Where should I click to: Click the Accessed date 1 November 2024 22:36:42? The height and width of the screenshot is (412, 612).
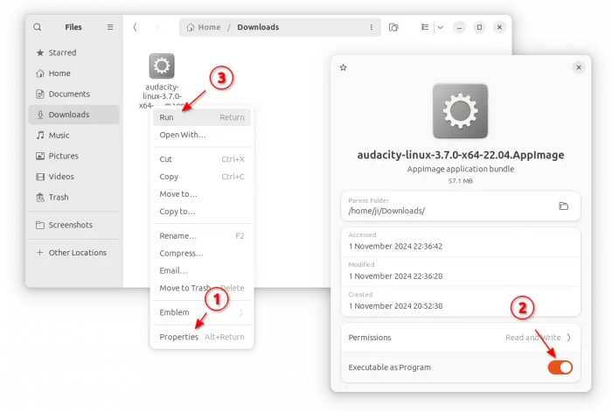tap(395, 247)
